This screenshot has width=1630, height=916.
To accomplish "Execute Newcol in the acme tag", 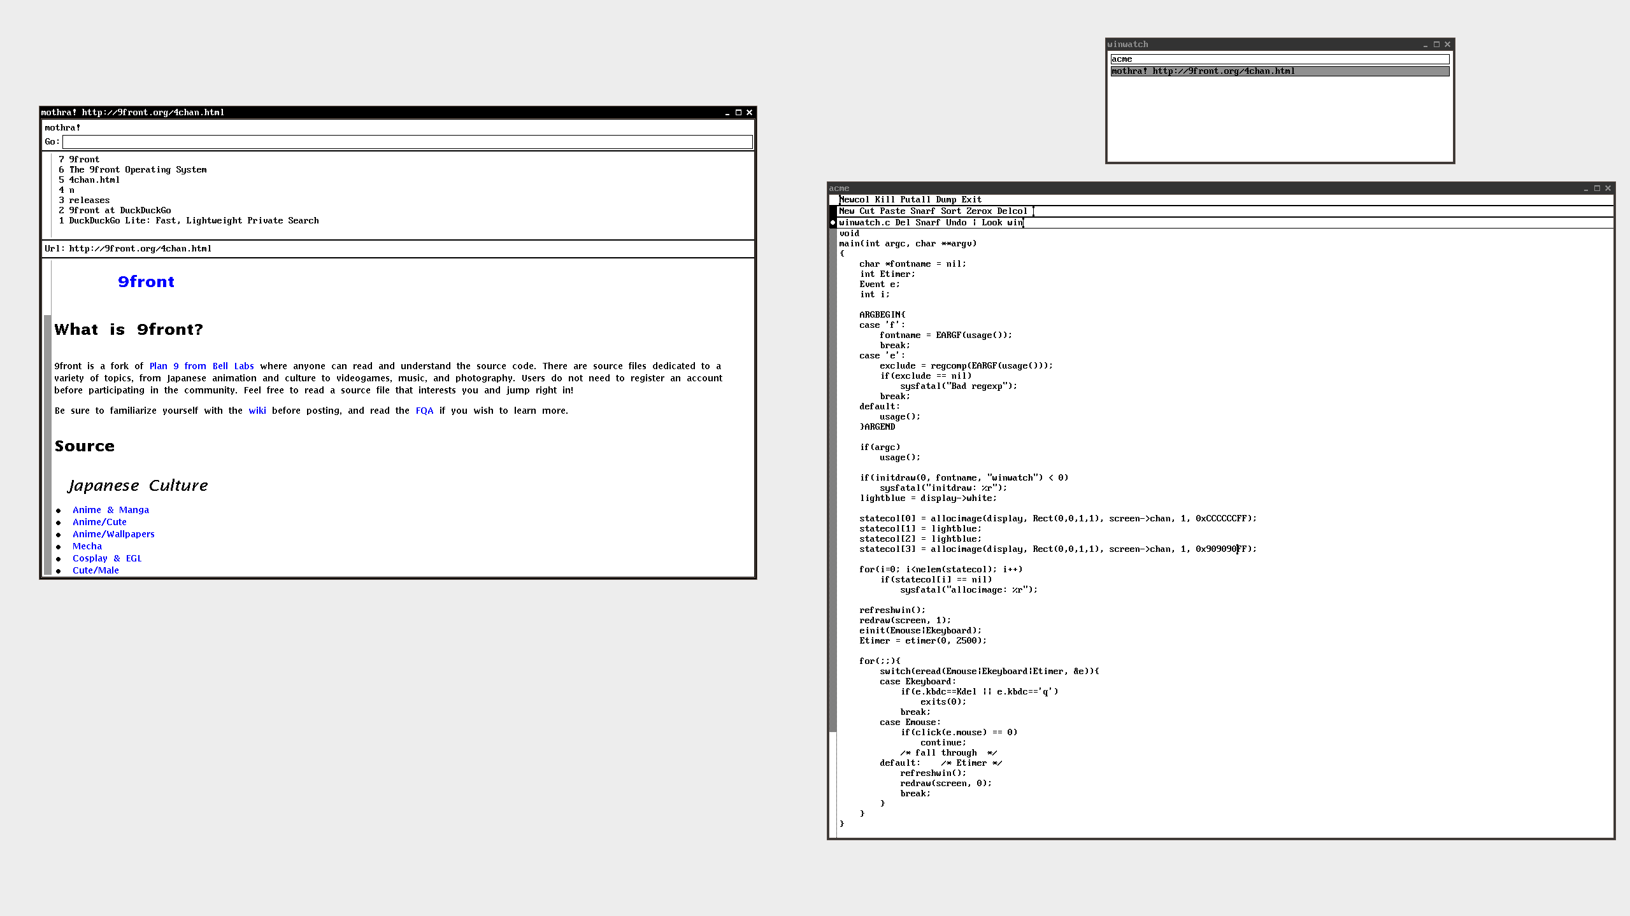I will 854,200.
